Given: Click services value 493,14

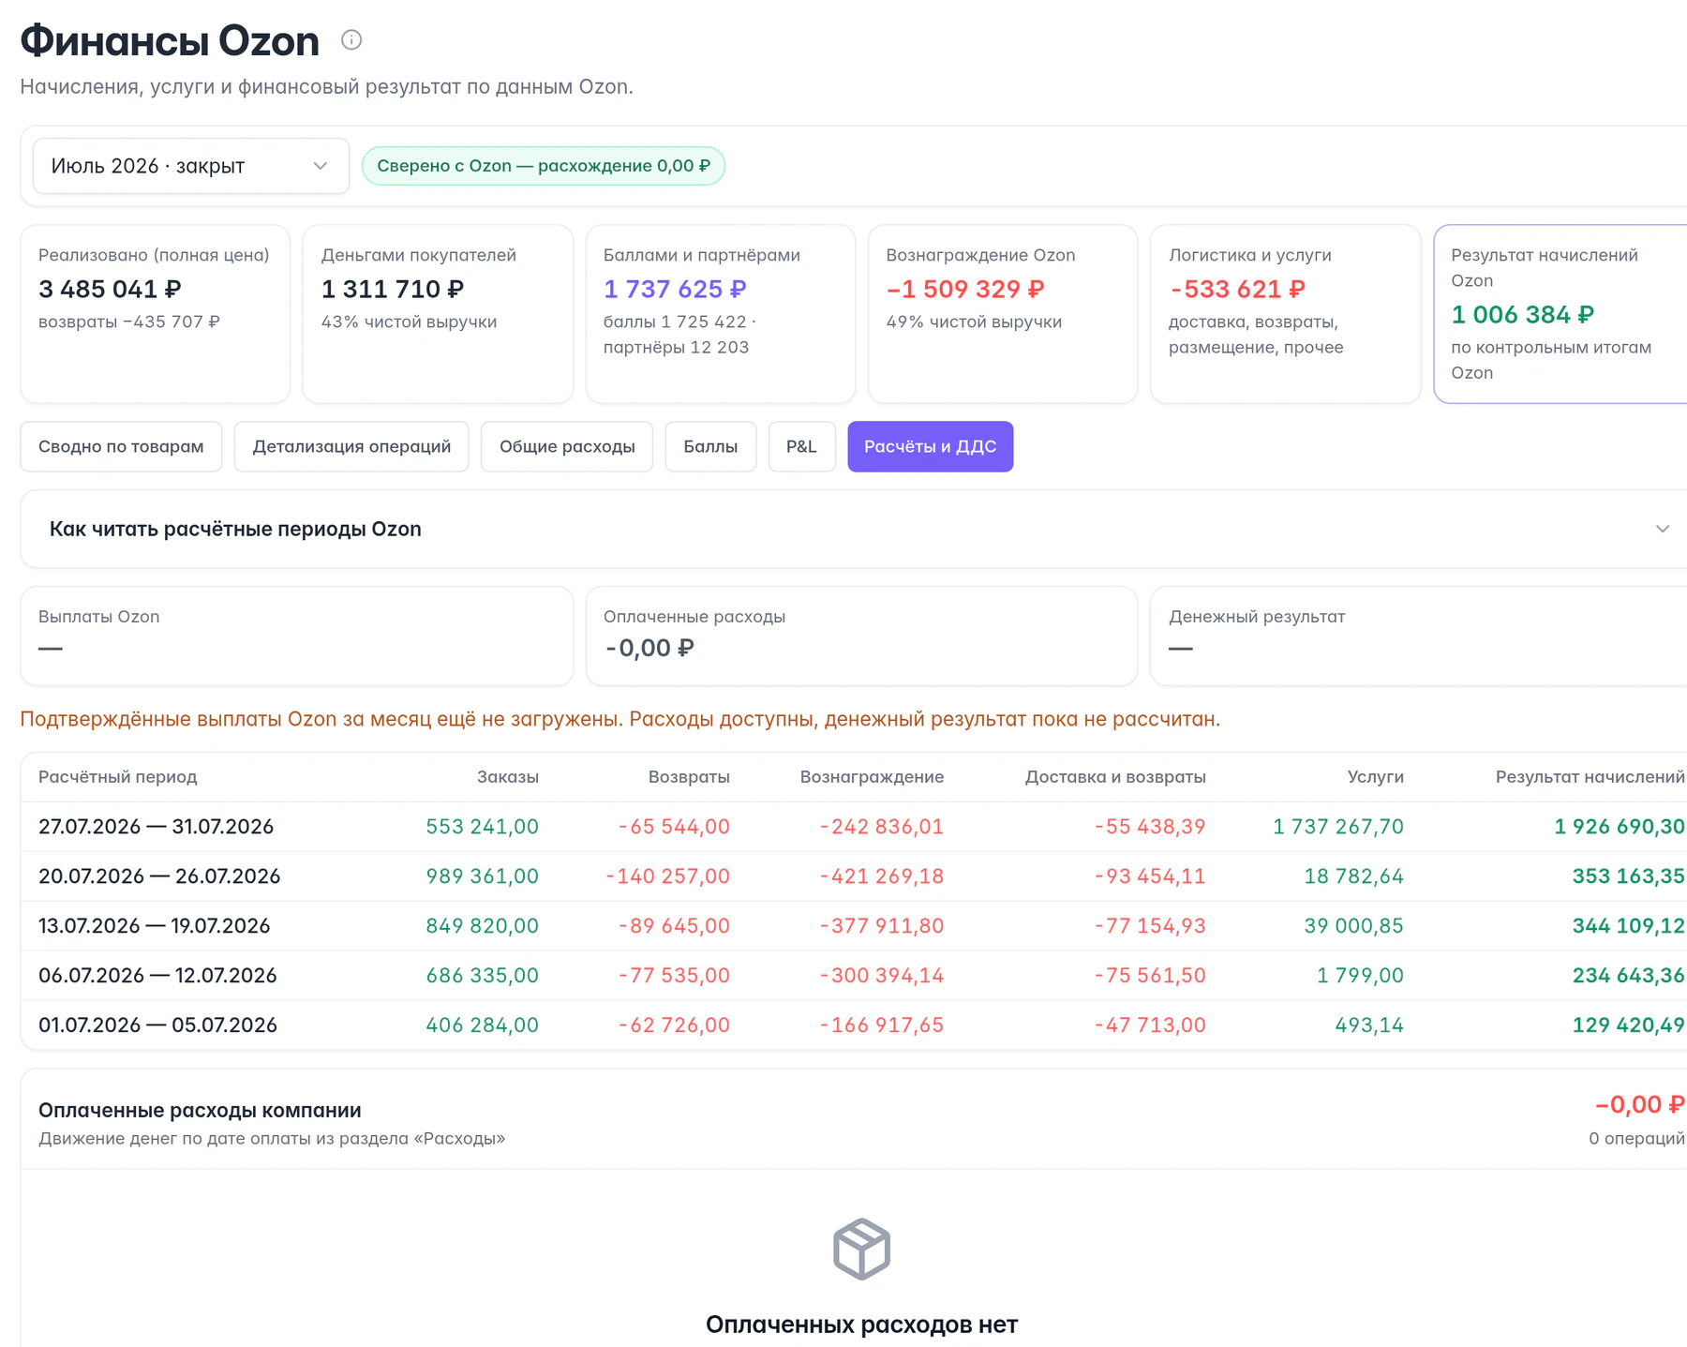Looking at the screenshot, I should pos(1369,1025).
